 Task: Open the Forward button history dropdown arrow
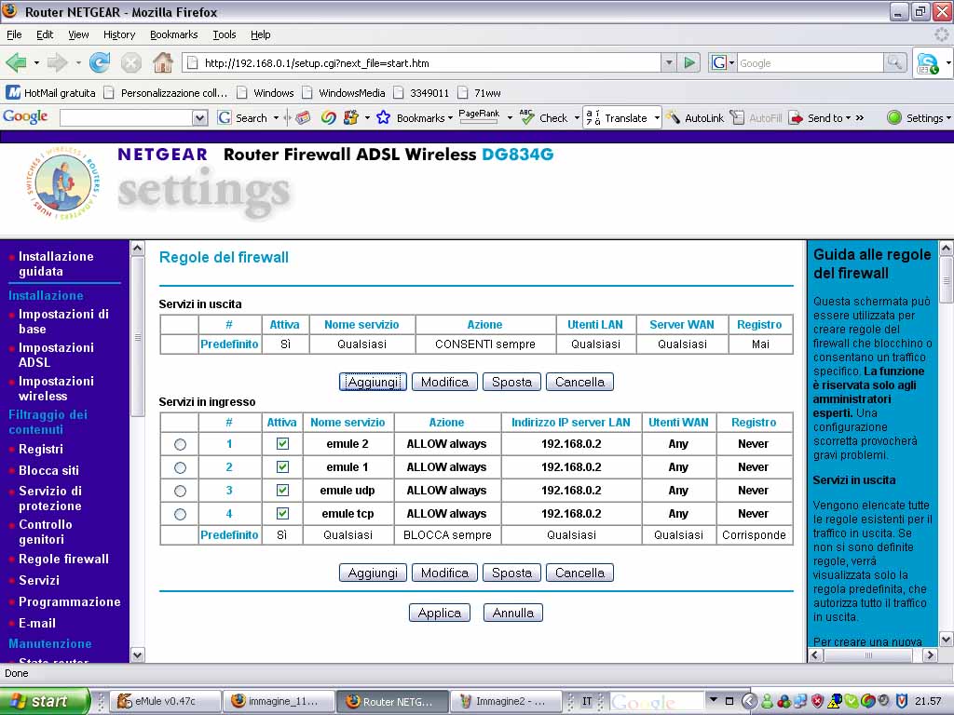[x=78, y=62]
